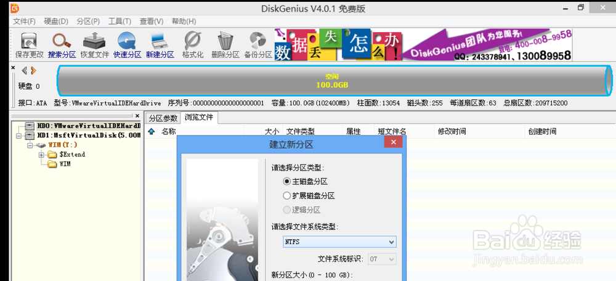
Task: Click the WIM folder icon in tree
Action: click(52, 164)
